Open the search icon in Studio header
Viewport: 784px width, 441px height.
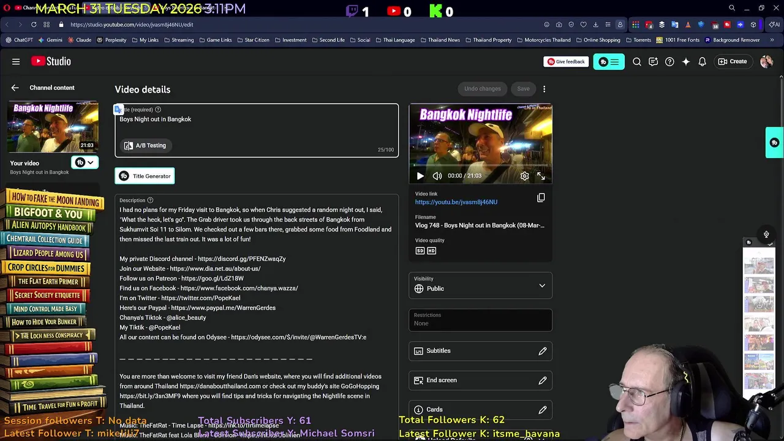[637, 61]
